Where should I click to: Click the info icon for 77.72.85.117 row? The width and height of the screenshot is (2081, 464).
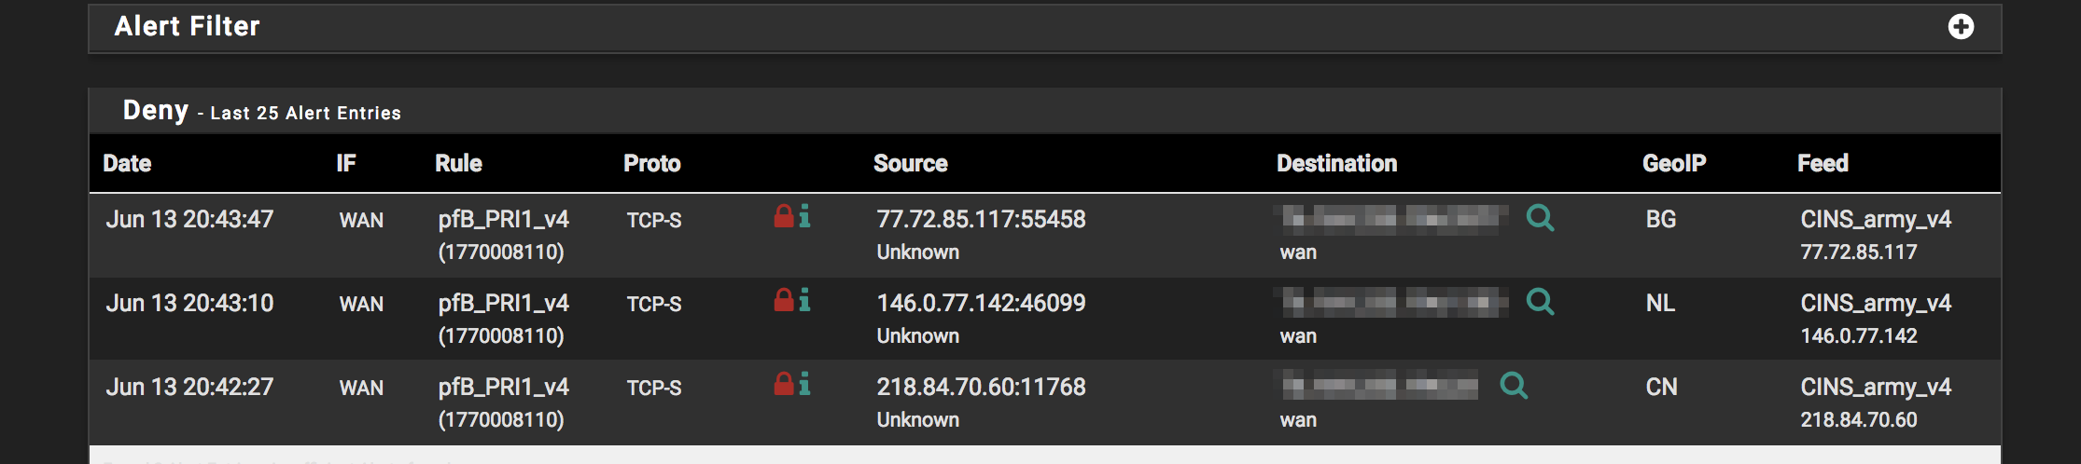pyautogui.click(x=804, y=216)
